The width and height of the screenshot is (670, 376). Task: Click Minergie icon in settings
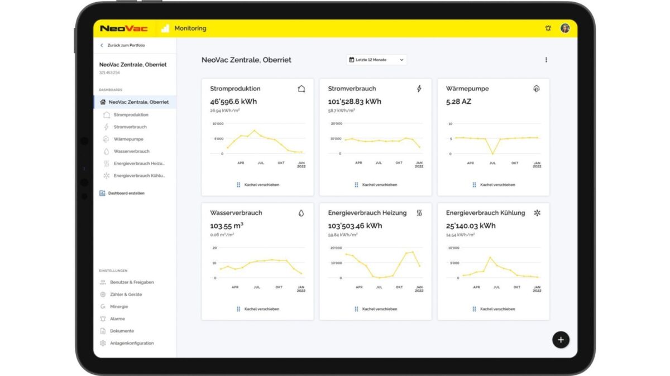point(103,307)
